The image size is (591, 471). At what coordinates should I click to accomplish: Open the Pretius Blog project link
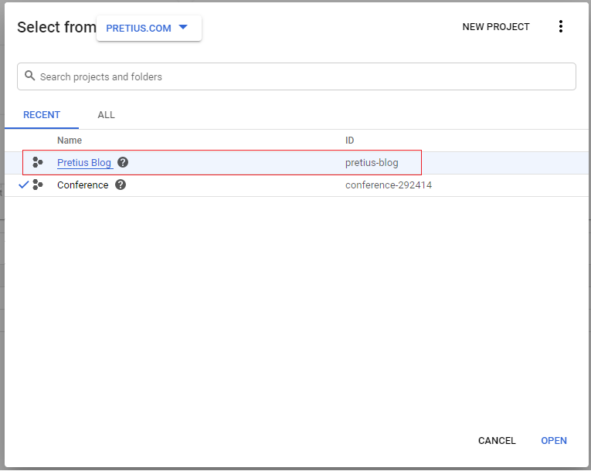(x=84, y=162)
